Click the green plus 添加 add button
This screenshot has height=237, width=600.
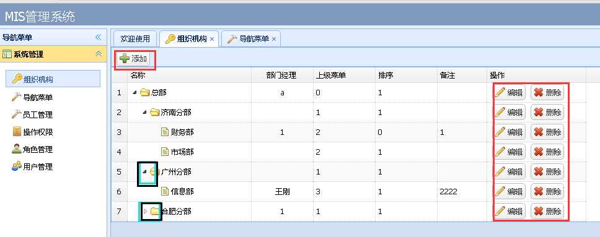[x=133, y=59]
